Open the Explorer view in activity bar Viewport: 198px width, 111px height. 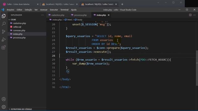pos(4,16)
